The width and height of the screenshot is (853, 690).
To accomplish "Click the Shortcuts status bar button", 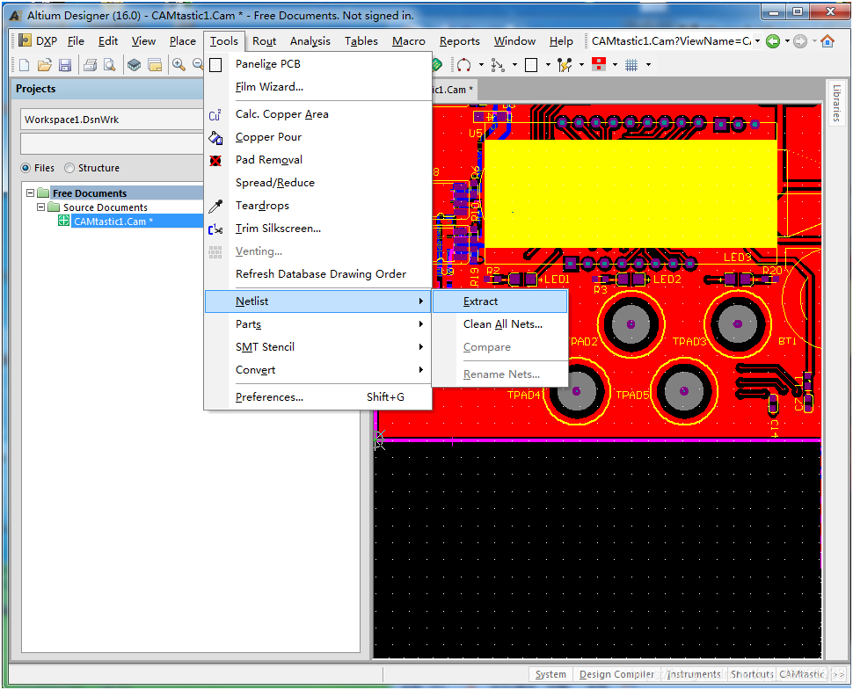I will [x=752, y=674].
